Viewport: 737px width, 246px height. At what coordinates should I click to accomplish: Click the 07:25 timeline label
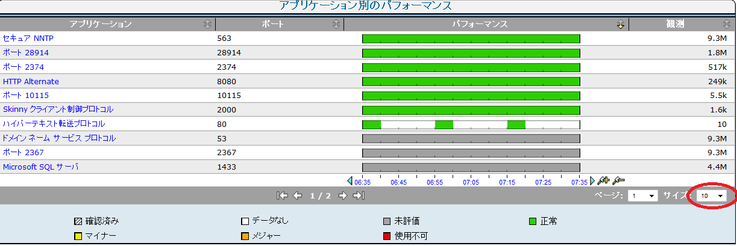point(544,181)
